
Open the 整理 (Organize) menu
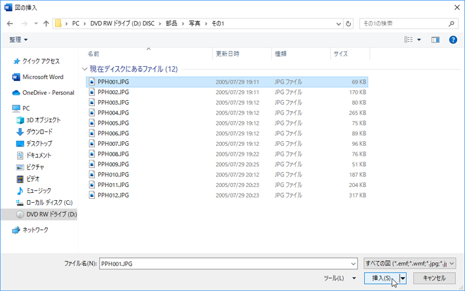point(18,40)
